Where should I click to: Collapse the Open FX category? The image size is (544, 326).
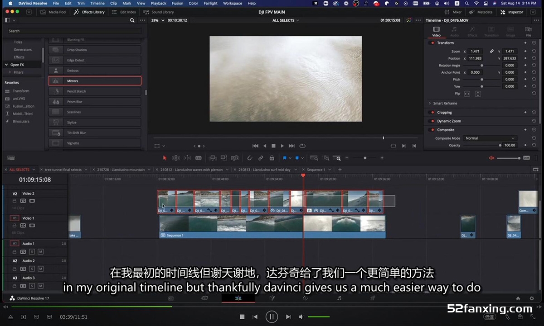[x=6, y=65]
